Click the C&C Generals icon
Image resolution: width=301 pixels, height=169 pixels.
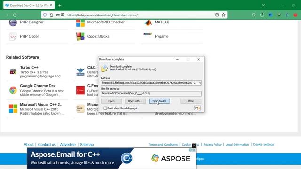pyautogui.click(x=80, y=72)
